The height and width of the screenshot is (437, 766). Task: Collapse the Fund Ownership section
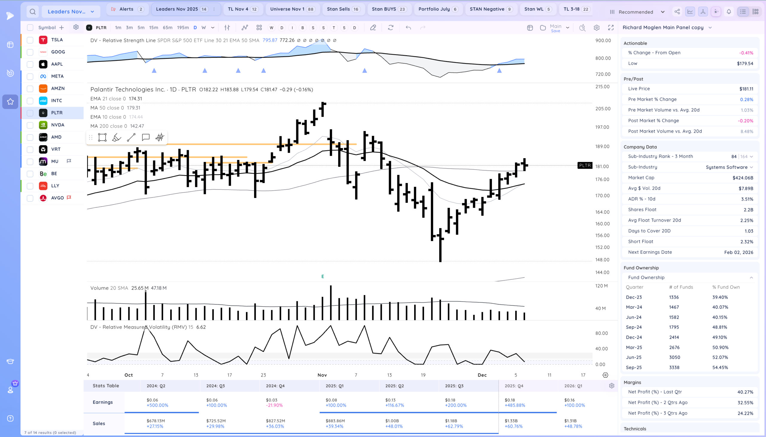coord(751,278)
